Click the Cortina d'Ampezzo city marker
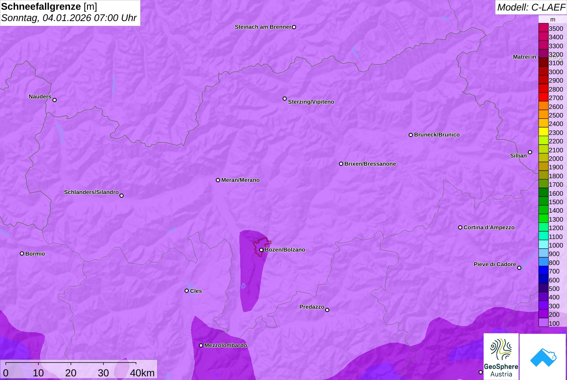 (x=460, y=227)
